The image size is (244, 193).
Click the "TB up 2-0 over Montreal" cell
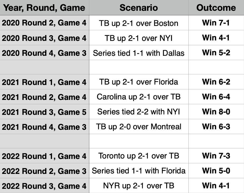[x=139, y=127]
